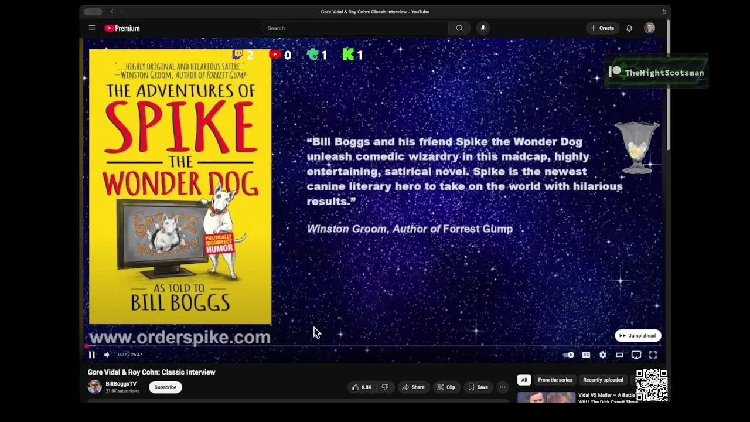Subscribe to BillBoggsTV
The height and width of the screenshot is (422, 750).
[x=165, y=387]
